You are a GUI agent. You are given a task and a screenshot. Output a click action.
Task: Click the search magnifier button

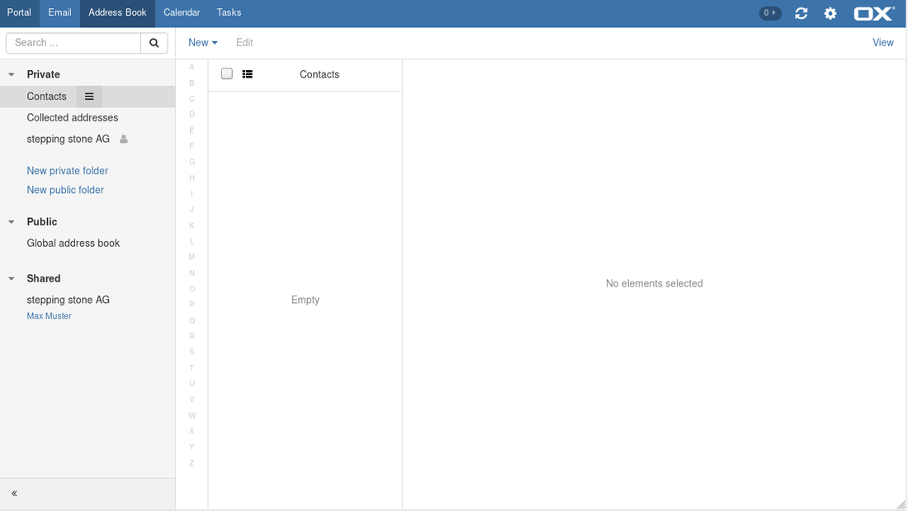point(154,43)
